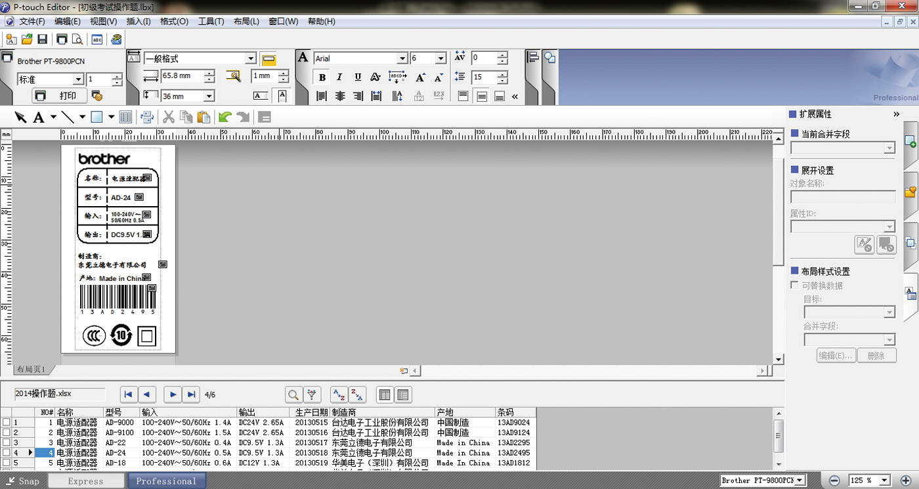Open the 36 mm tape width dropdown
The image size is (919, 489).
[x=209, y=96]
